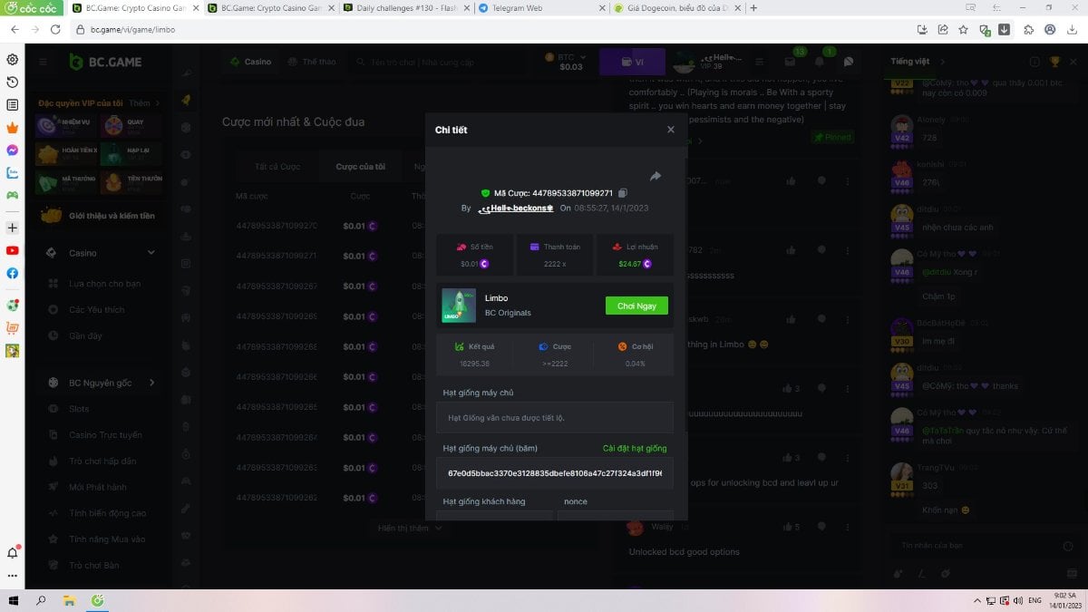
Task: Open a new browser tab with plus button
Action: [x=753, y=8]
